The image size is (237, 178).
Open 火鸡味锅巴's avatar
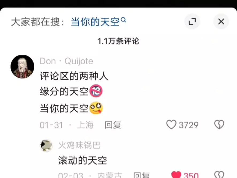pyautogui.click(x=46, y=146)
